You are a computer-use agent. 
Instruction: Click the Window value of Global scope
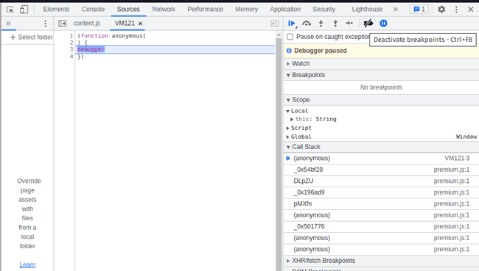466,137
